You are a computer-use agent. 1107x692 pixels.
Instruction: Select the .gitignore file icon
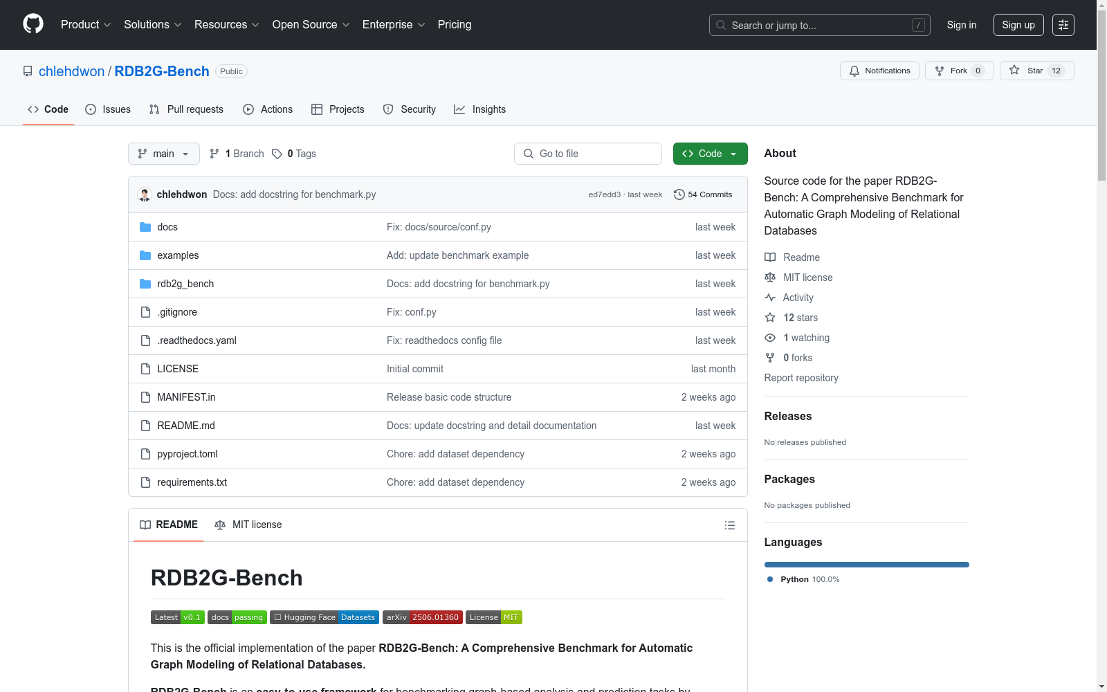tap(145, 312)
